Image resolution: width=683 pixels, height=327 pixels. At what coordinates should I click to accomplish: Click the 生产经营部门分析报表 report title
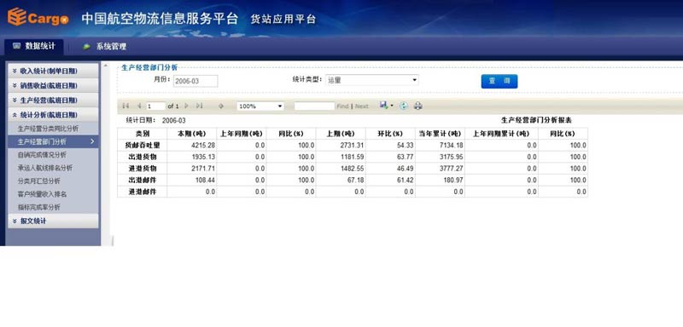pyautogui.click(x=537, y=120)
